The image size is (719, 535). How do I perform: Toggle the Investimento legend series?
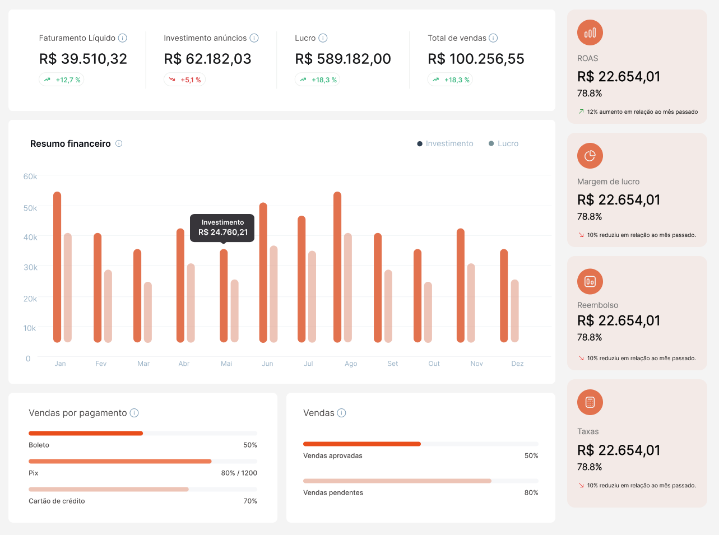pos(446,143)
